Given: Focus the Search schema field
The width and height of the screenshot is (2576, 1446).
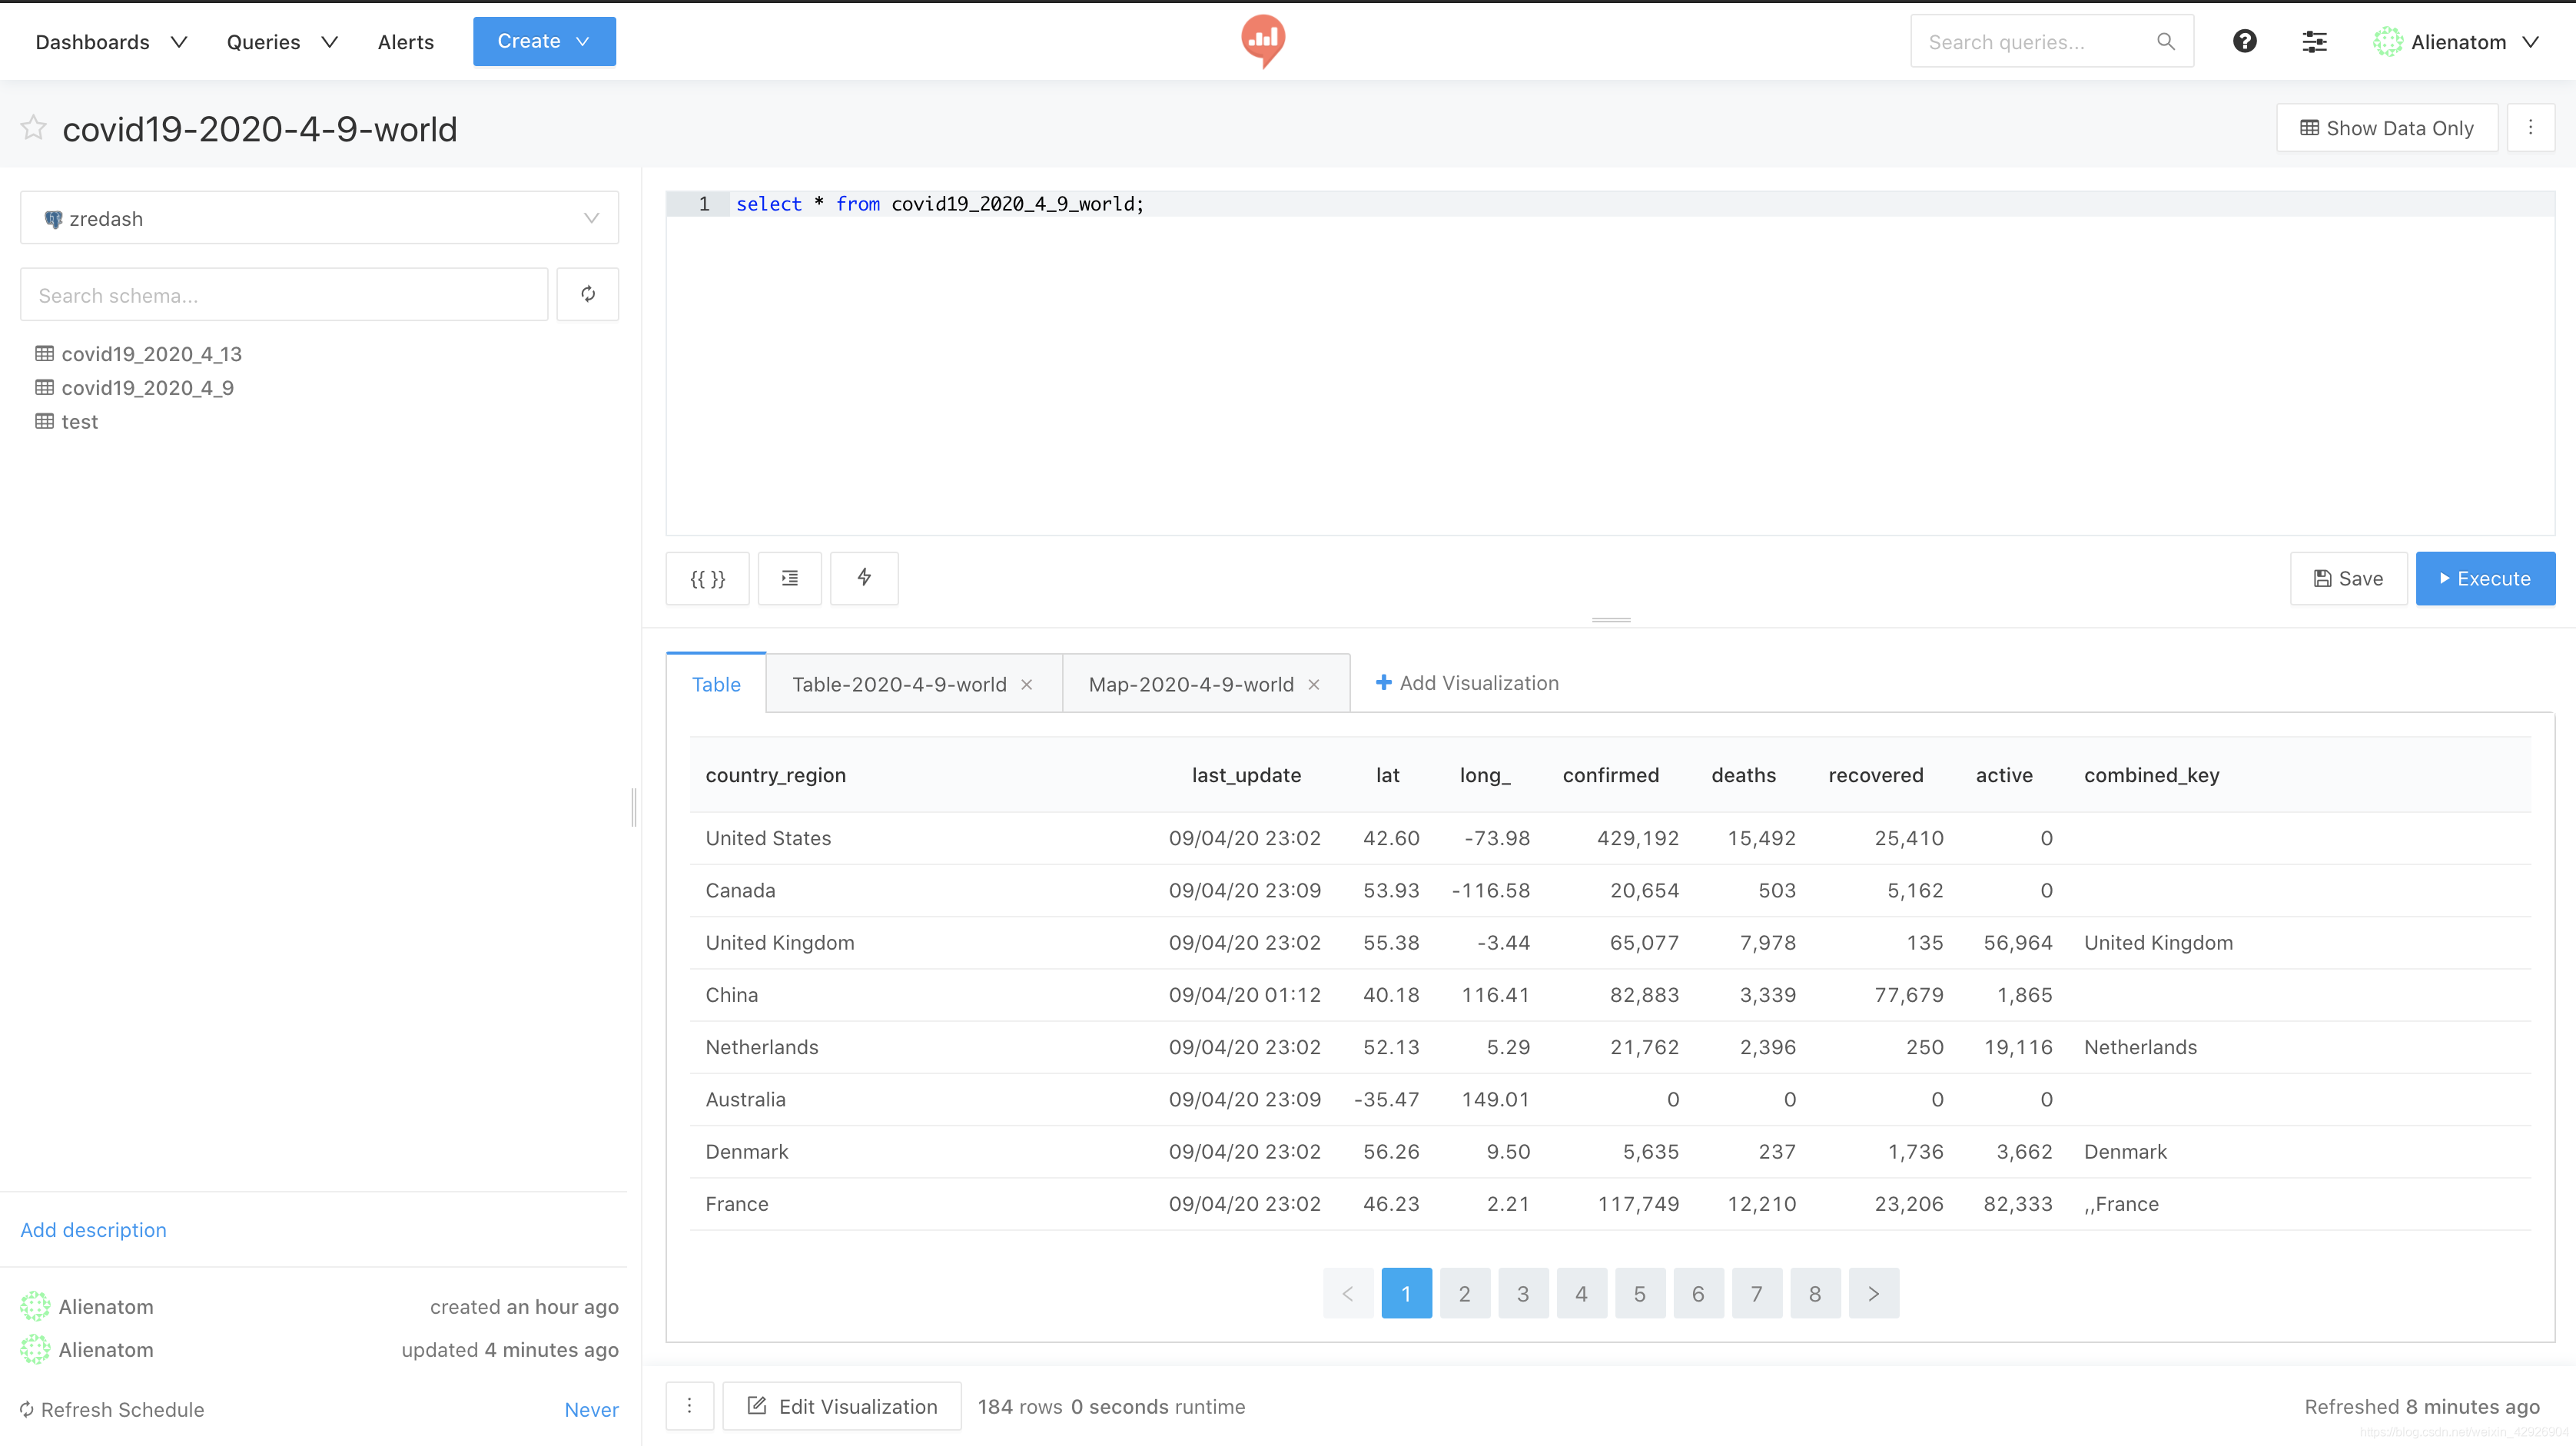Looking at the screenshot, I should pos(284,294).
